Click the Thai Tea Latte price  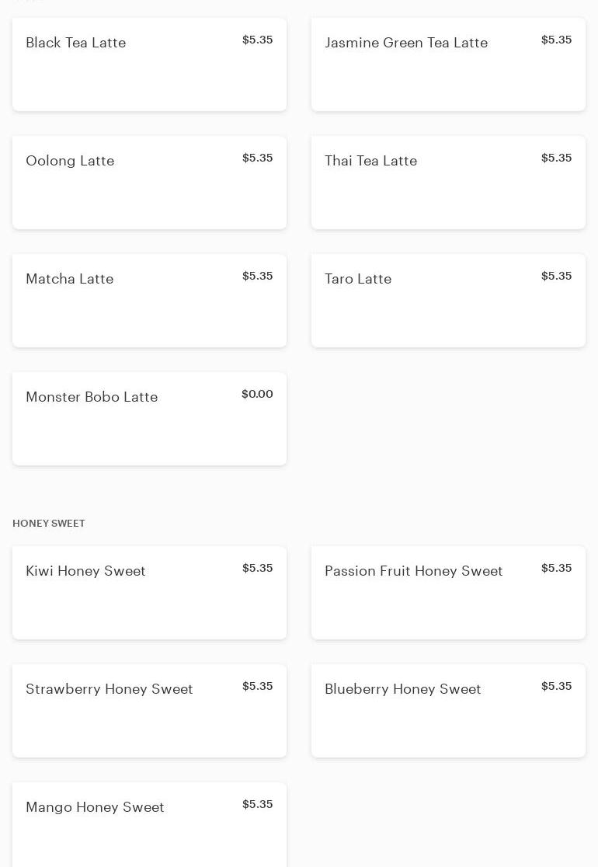pos(556,158)
